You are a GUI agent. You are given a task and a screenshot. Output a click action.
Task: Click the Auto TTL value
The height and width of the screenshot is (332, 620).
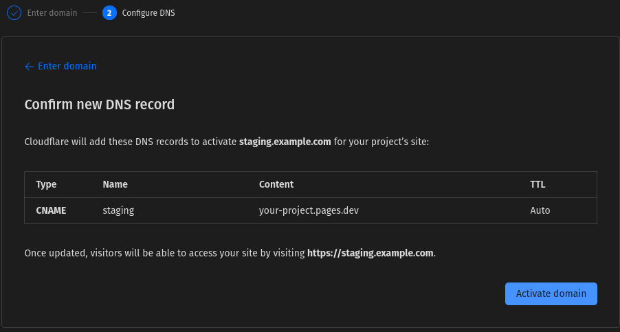tap(540, 210)
